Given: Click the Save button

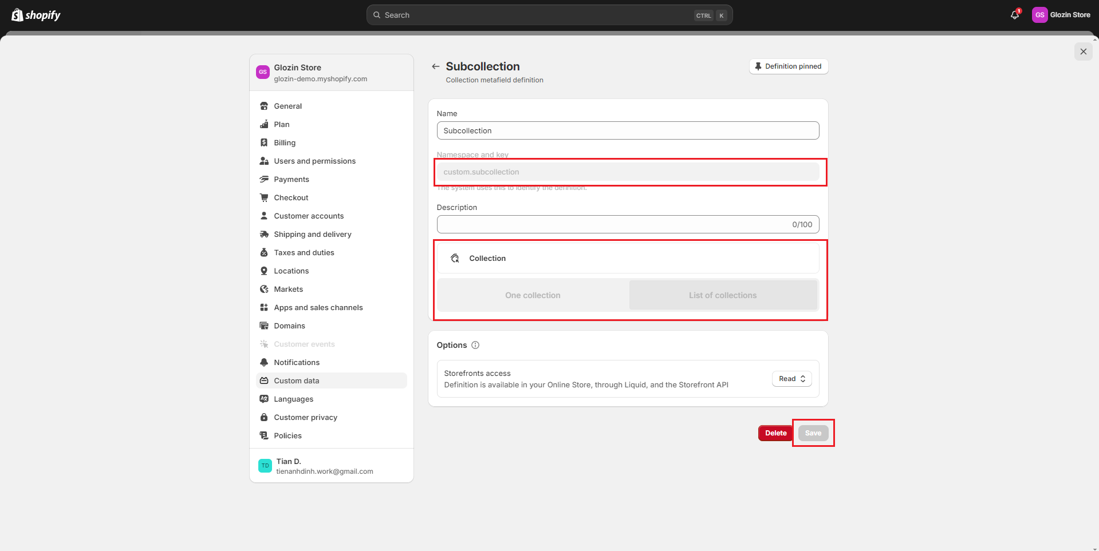Looking at the screenshot, I should click(x=813, y=433).
